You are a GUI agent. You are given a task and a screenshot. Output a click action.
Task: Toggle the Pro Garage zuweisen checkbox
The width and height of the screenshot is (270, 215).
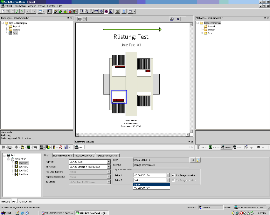pyautogui.click(x=173, y=175)
